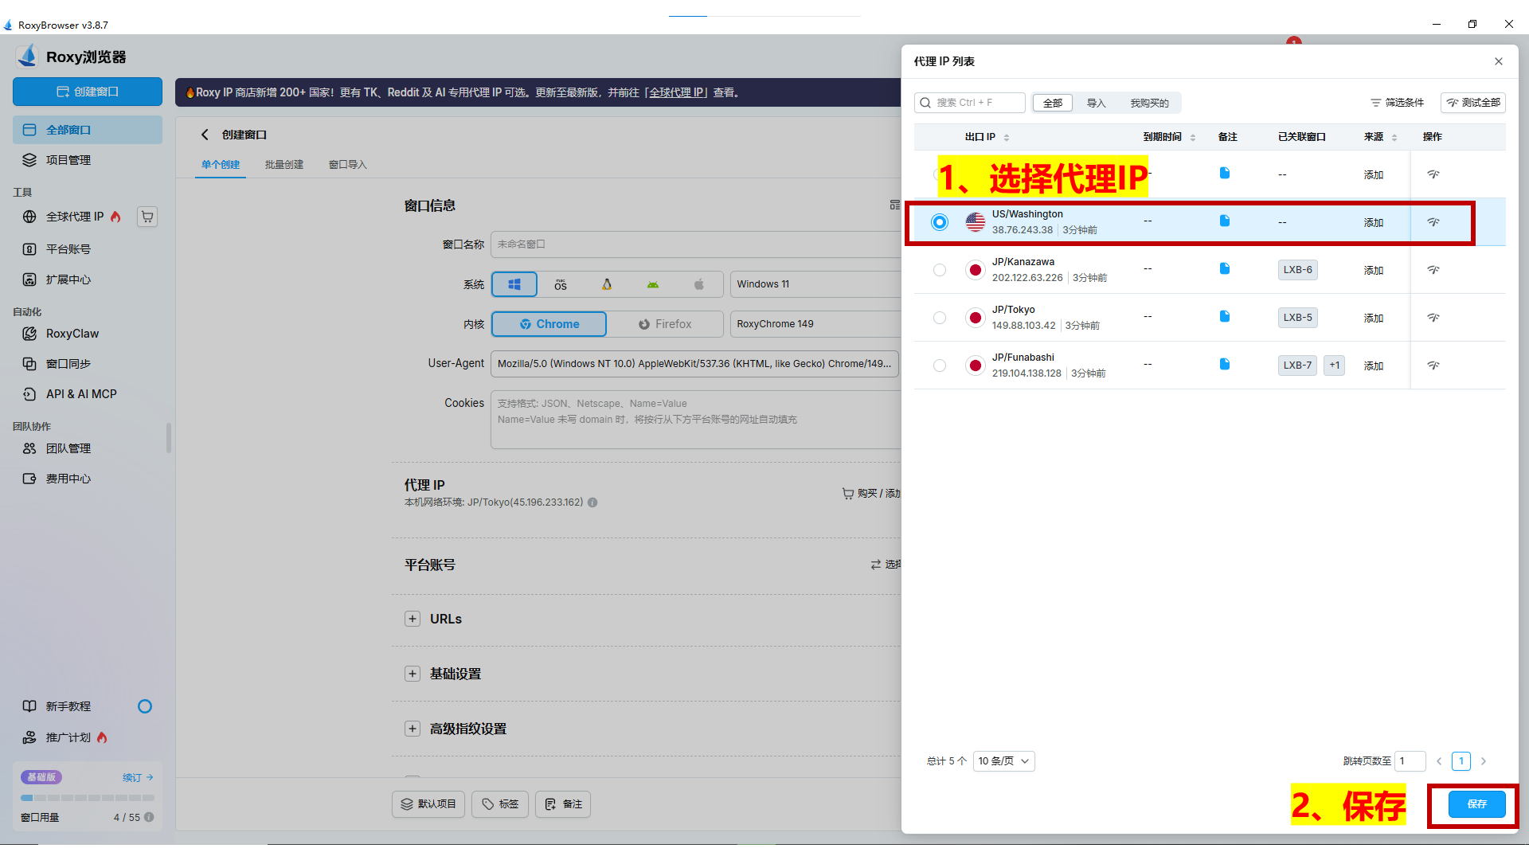Click the shopping cart icon beside 全球代理 IP
This screenshot has height=860, width=1529.
point(147,217)
